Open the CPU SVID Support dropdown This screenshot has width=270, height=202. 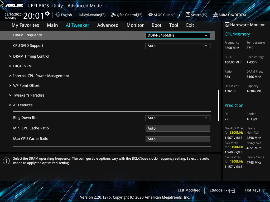pos(178,46)
